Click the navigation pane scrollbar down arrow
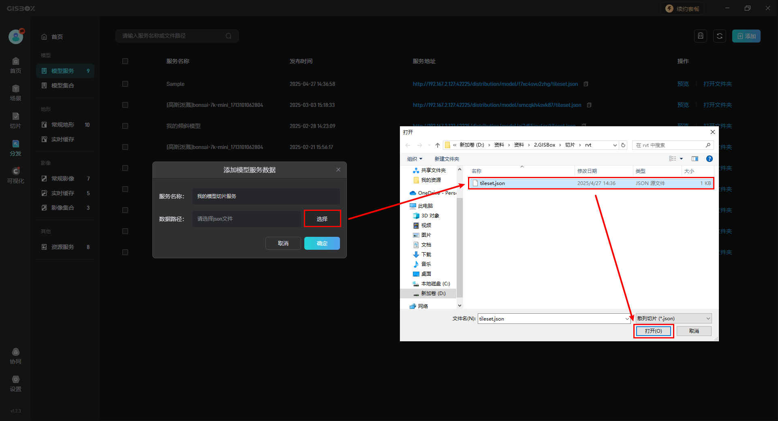Image resolution: width=778 pixels, height=421 pixels. 460,305
